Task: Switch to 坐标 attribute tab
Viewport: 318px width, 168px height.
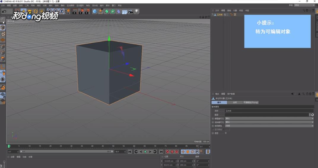Action: [x=235, y=102]
